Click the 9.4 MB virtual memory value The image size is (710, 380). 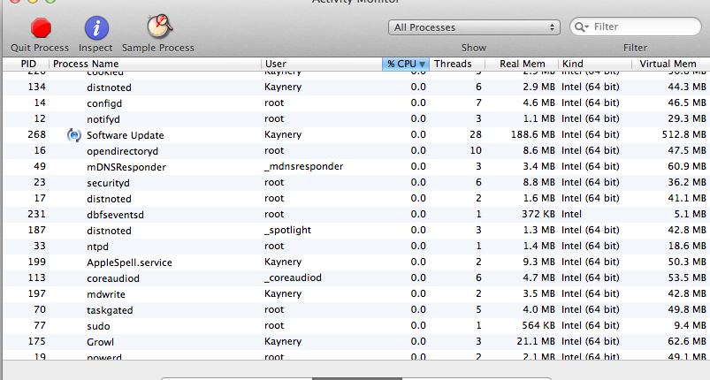pyautogui.click(x=690, y=326)
